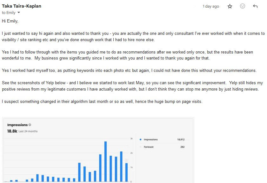Star this email from Taka
267x183 pixels.
pyautogui.click(x=230, y=6)
